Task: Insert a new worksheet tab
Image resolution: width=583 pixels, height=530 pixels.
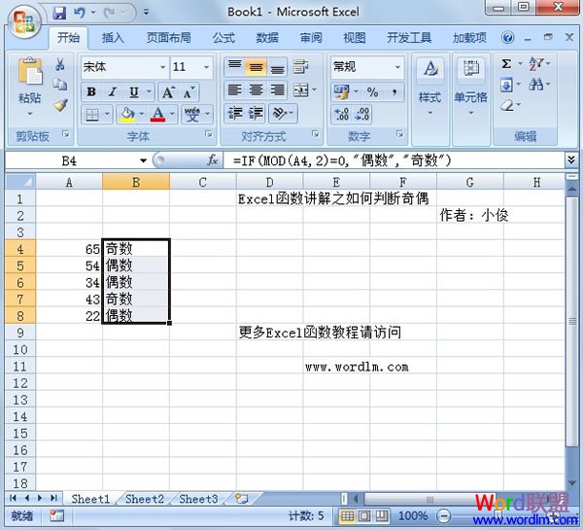Action: 242,499
